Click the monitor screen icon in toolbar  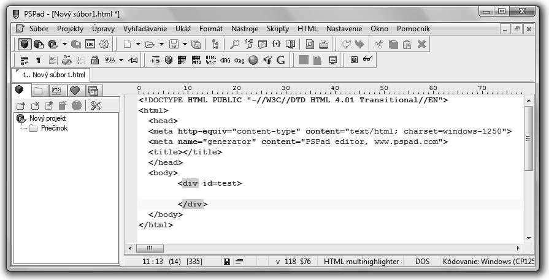click(x=332, y=61)
